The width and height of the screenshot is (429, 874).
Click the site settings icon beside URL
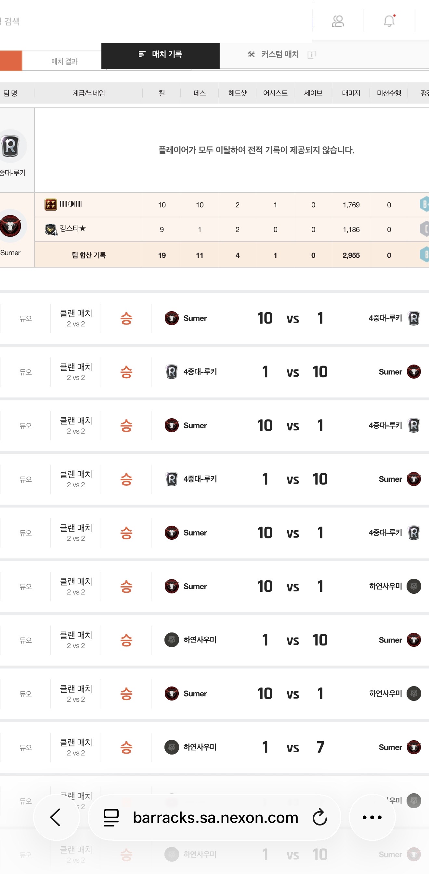[x=111, y=817]
